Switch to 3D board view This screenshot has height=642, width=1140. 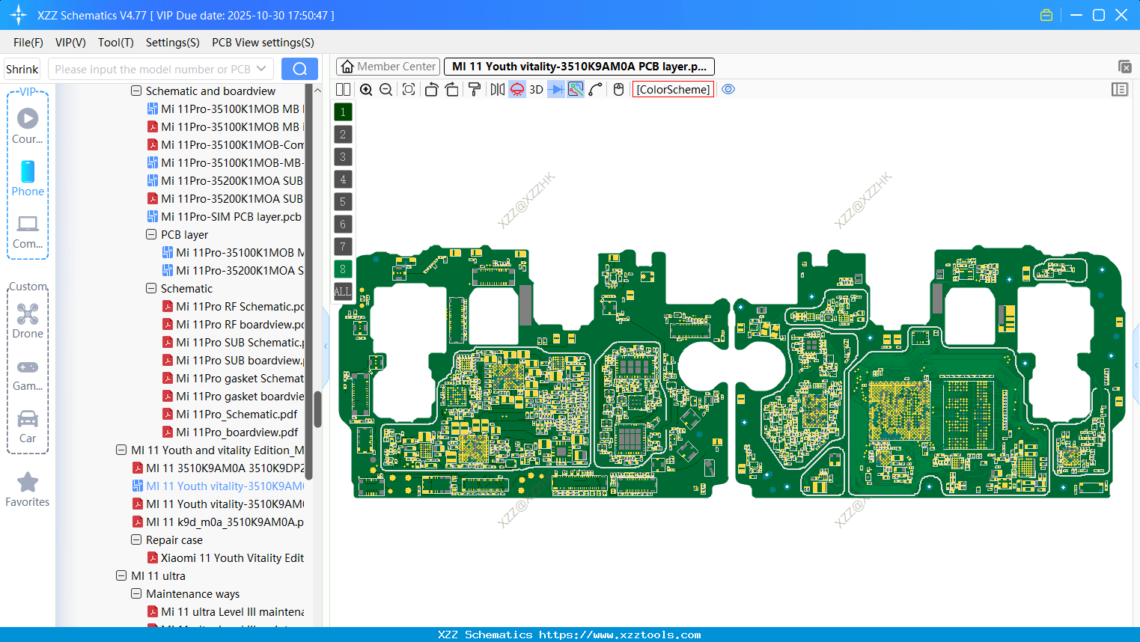coord(535,89)
